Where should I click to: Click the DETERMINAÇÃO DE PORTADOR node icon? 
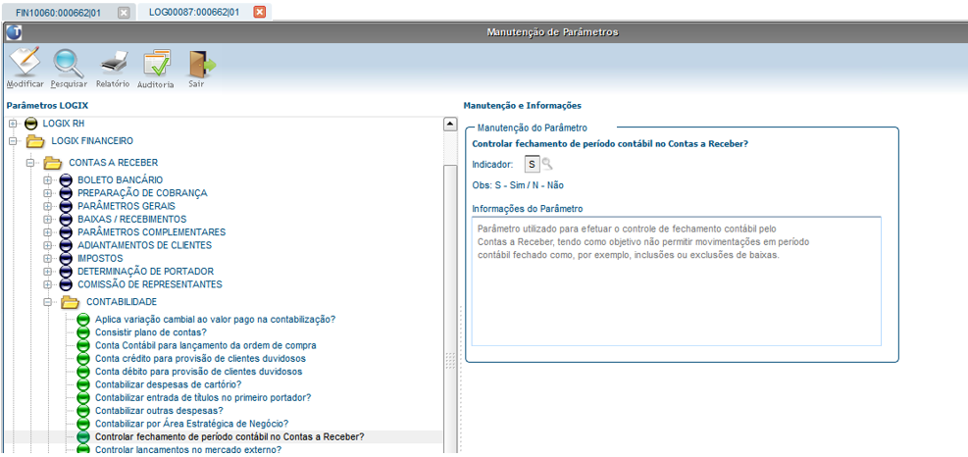[x=66, y=272]
